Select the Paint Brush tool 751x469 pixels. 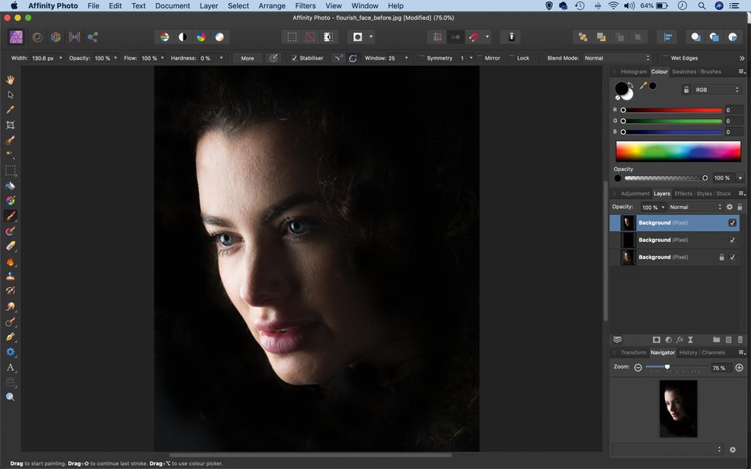[x=10, y=217]
